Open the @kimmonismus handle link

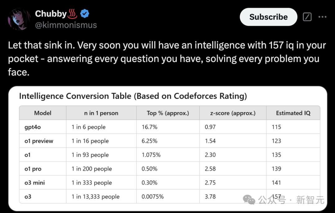pos(66,25)
